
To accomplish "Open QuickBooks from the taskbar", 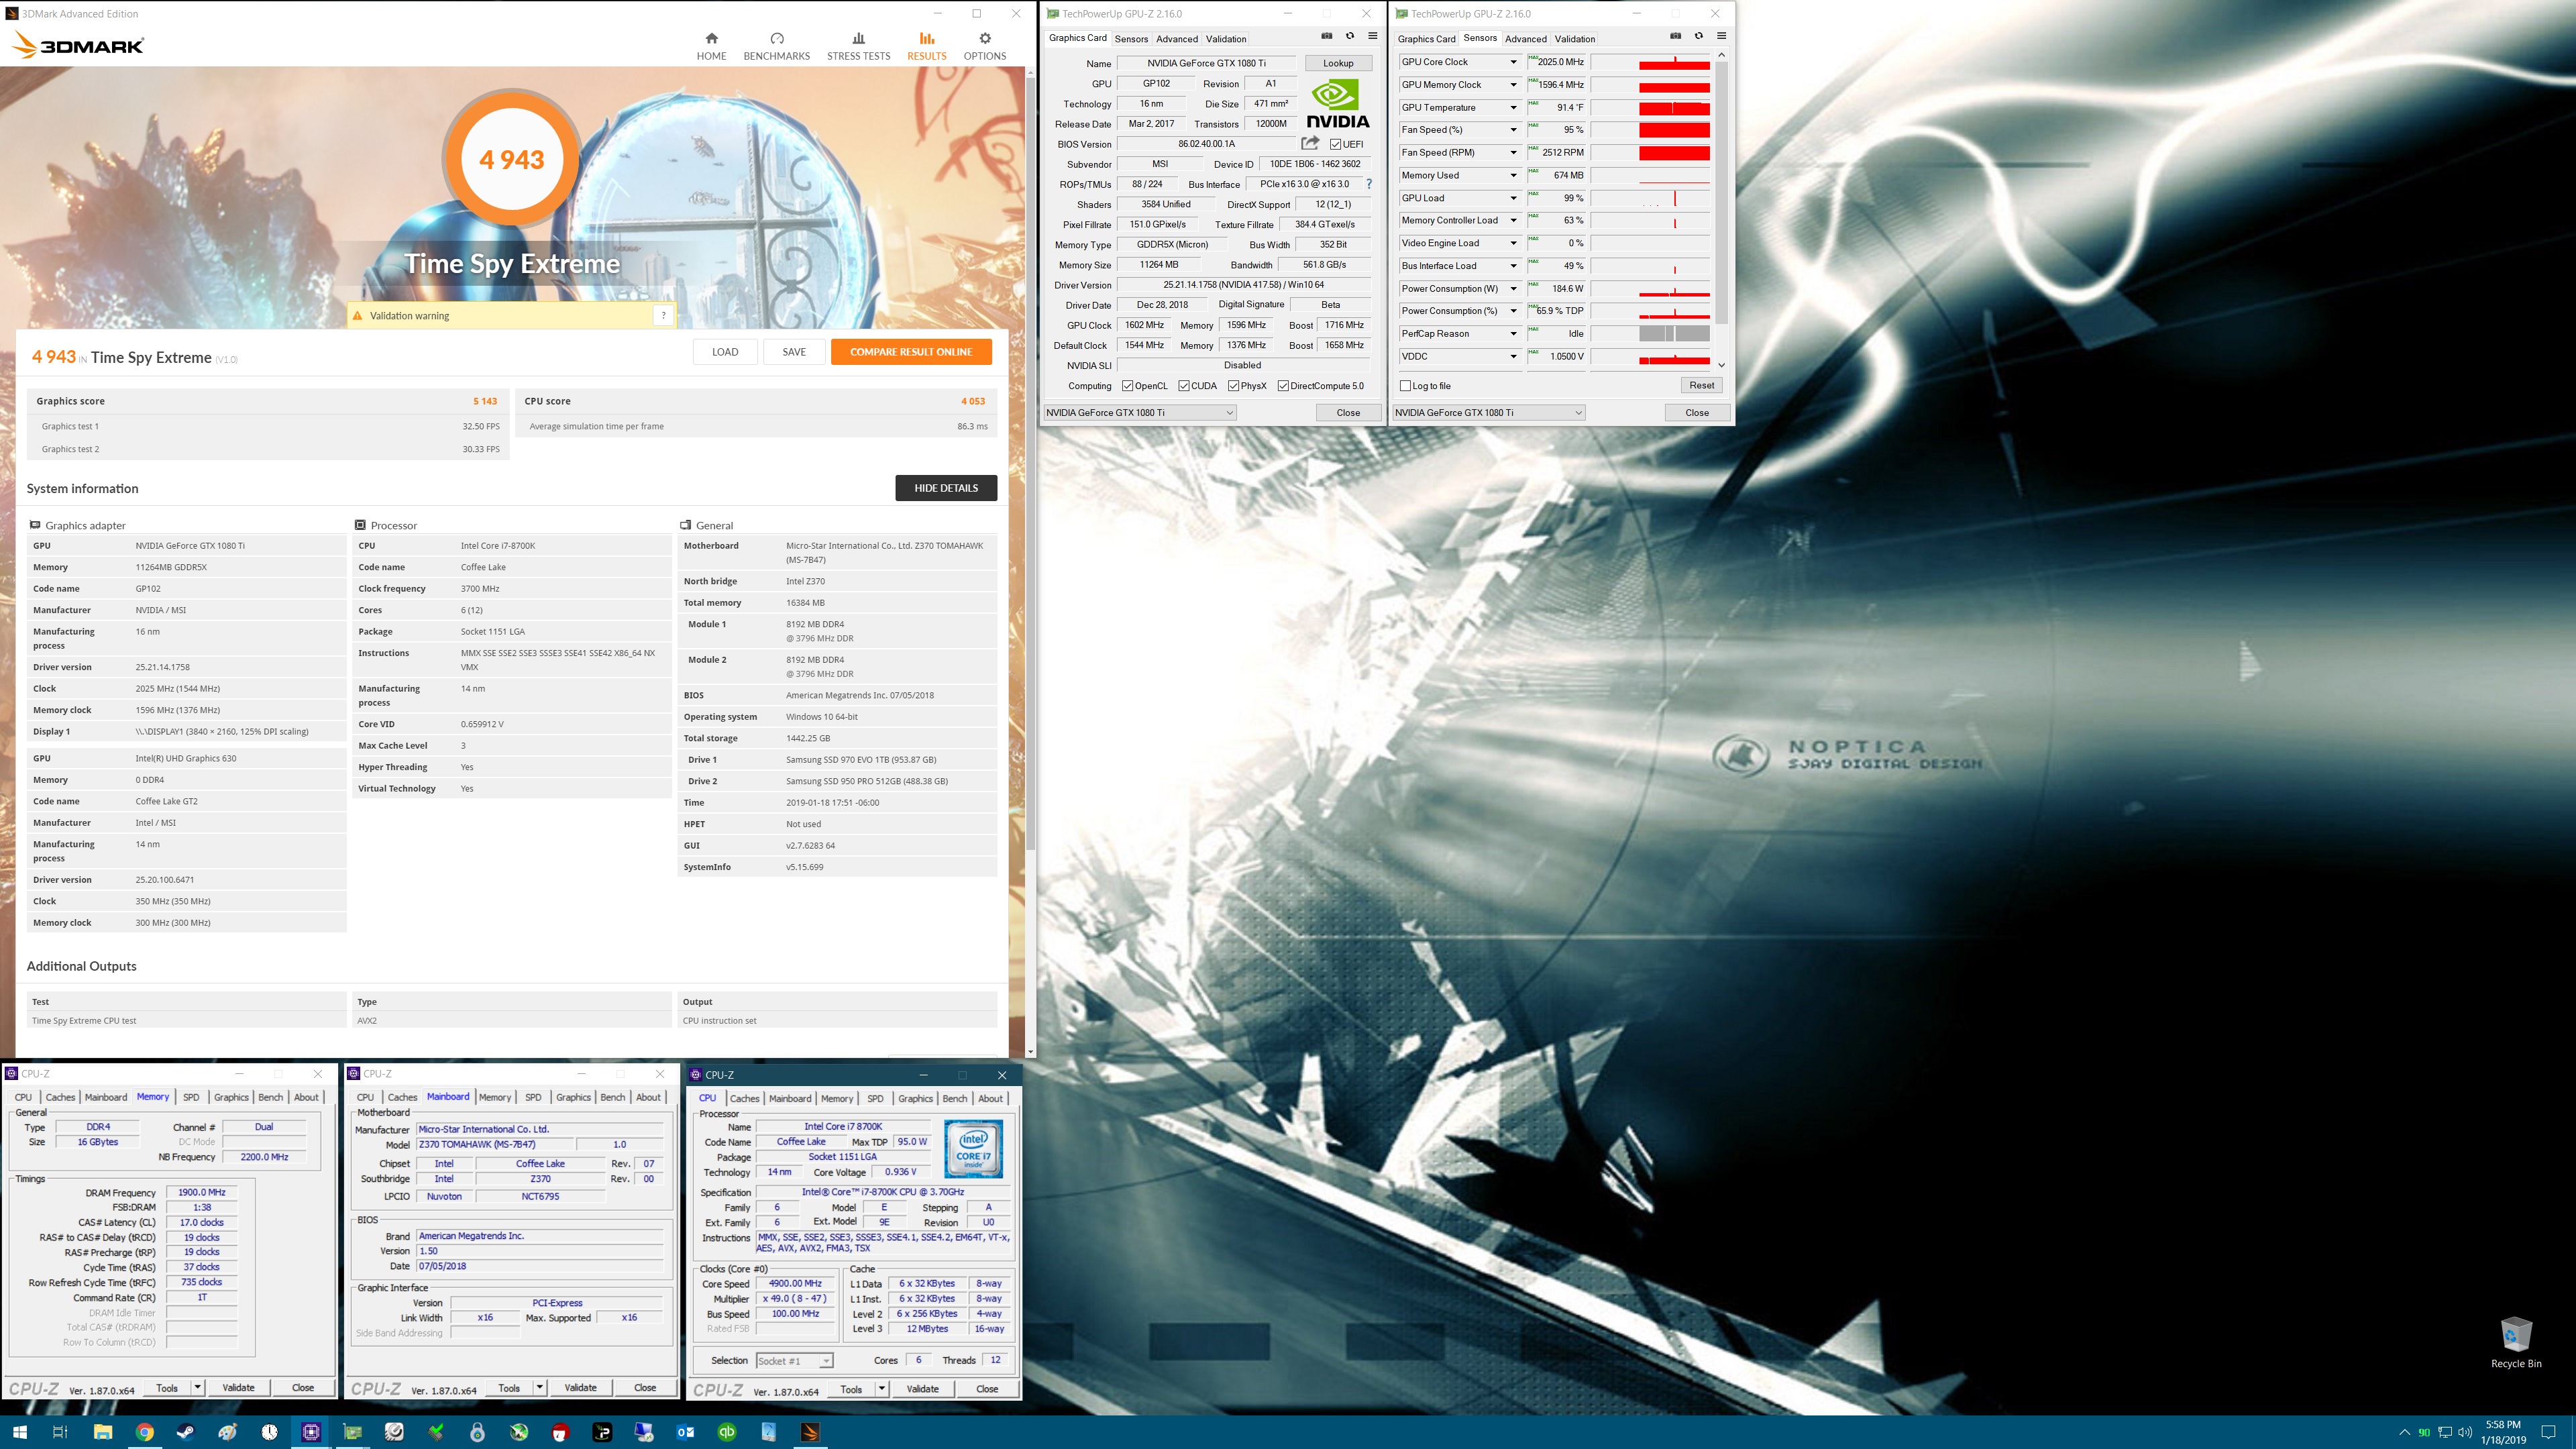I will 727,1432.
